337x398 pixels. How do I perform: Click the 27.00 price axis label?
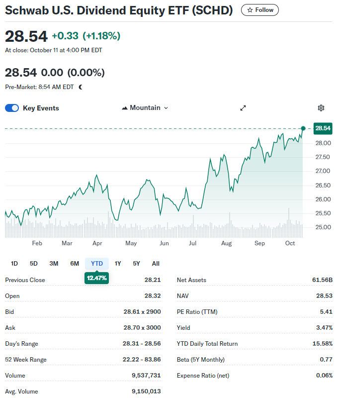tap(323, 171)
